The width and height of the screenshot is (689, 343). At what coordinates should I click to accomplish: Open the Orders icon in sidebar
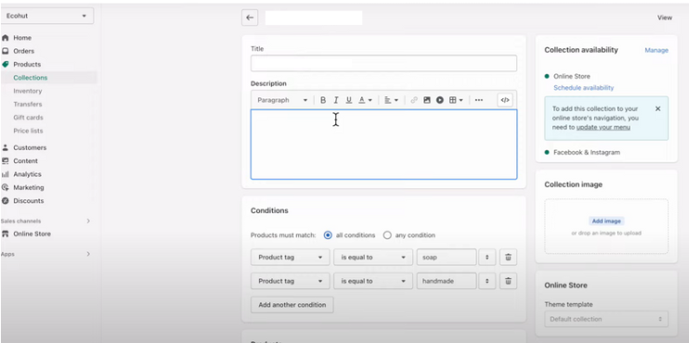(6, 51)
